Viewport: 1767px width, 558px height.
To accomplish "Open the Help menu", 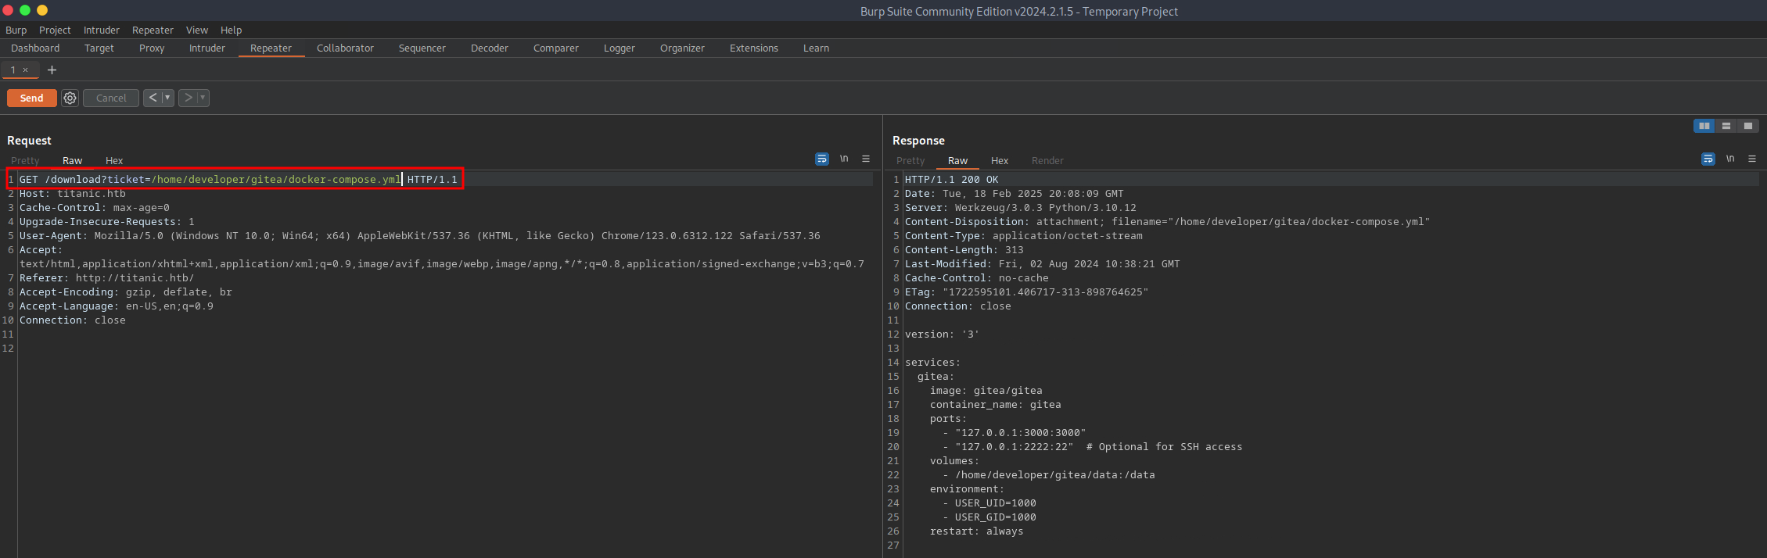I will click(231, 30).
